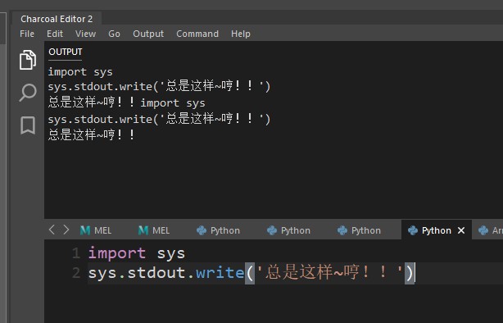Open the files explorer sidebar icon
Screen dimensions: 503x323
point(28,60)
